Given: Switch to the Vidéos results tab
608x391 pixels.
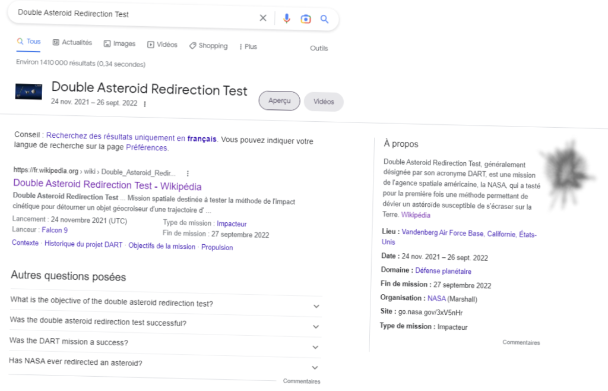Looking at the screenshot, I should tap(163, 45).
